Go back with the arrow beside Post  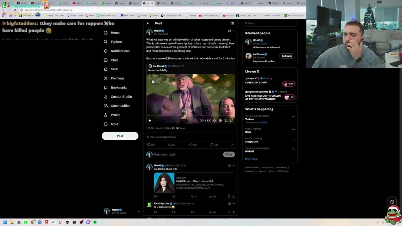click(148, 23)
